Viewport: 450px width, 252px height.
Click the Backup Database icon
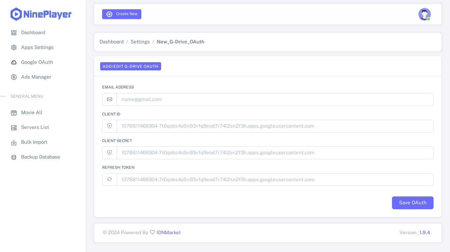14,157
